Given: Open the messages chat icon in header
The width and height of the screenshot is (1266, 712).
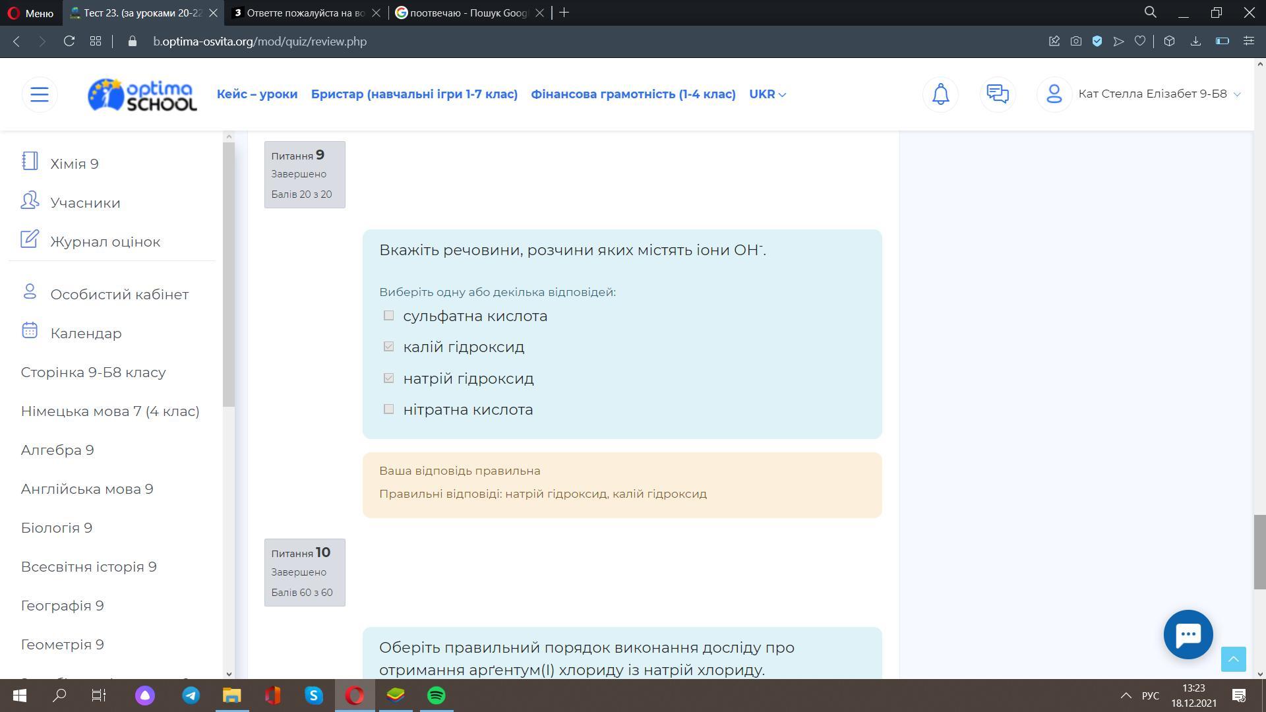Looking at the screenshot, I should point(997,94).
